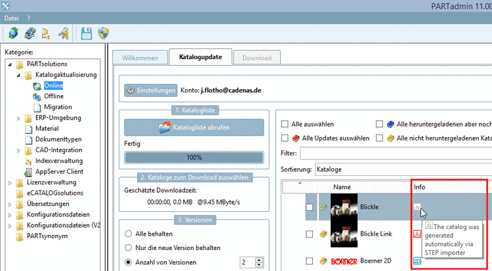Image resolution: width=492 pixels, height=271 pixels.
Task: Expand the ERP-Umgebung tree node
Action: (x=18, y=118)
